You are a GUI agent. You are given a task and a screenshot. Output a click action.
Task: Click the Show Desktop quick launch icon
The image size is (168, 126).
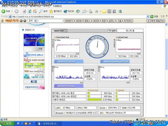[x=18, y=124]
